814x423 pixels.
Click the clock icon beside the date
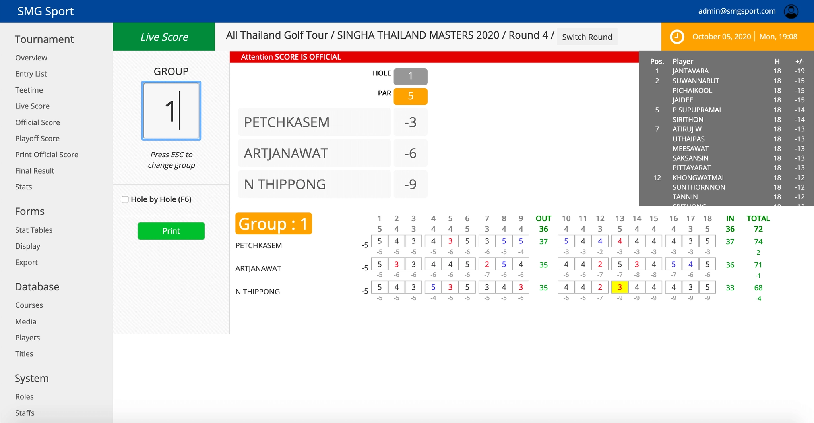[677, 37]
